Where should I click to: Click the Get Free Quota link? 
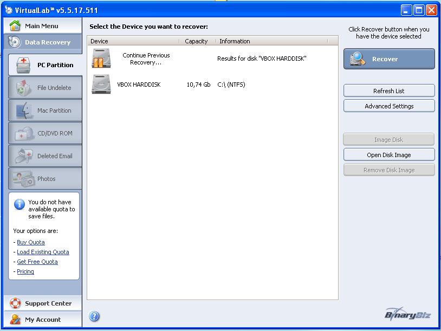pos(37,262)
